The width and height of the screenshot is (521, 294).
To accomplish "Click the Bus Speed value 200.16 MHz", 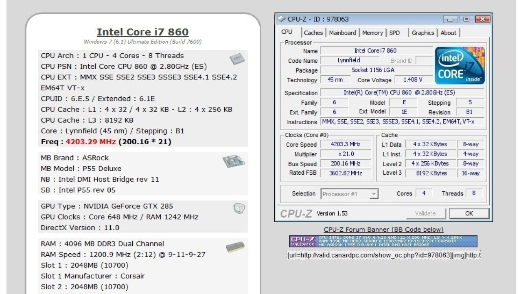I will click(x=346, y=164).
